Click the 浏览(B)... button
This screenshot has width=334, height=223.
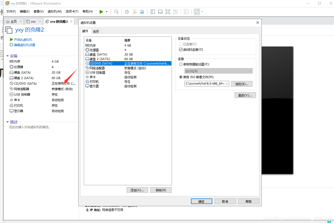pyautogui.click(x=242, y=84)
